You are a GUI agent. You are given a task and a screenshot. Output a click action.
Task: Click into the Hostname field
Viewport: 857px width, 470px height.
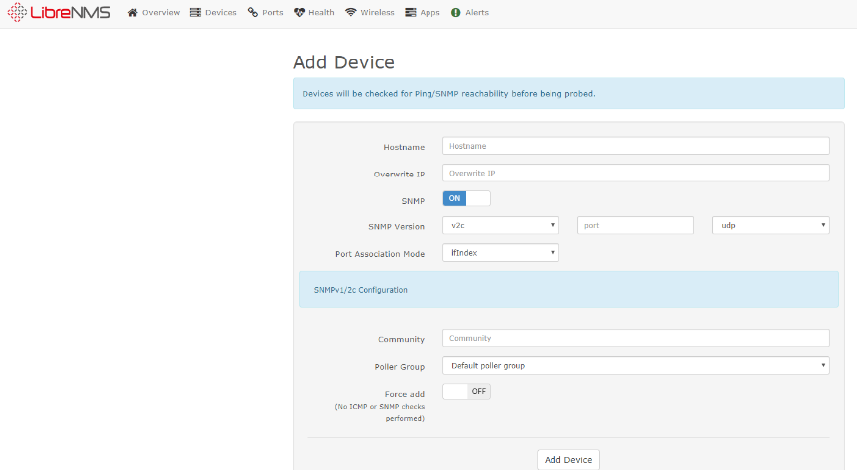[x=635, y=146]
